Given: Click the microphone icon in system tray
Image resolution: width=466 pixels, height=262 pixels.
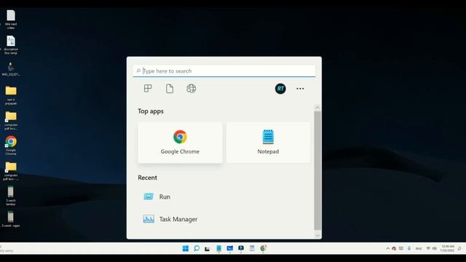Looking at the screenshot, I should tap(409, 248).
